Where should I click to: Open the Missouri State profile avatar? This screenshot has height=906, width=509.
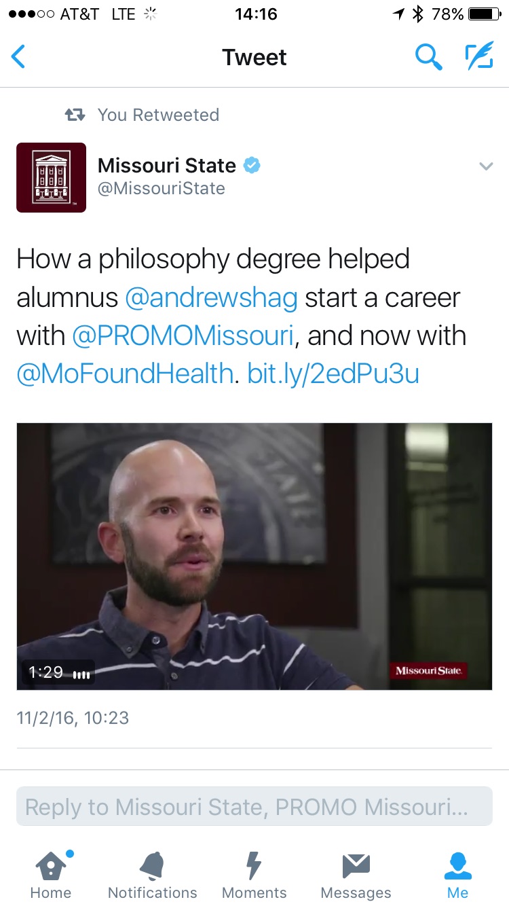[x=52, y=177]
